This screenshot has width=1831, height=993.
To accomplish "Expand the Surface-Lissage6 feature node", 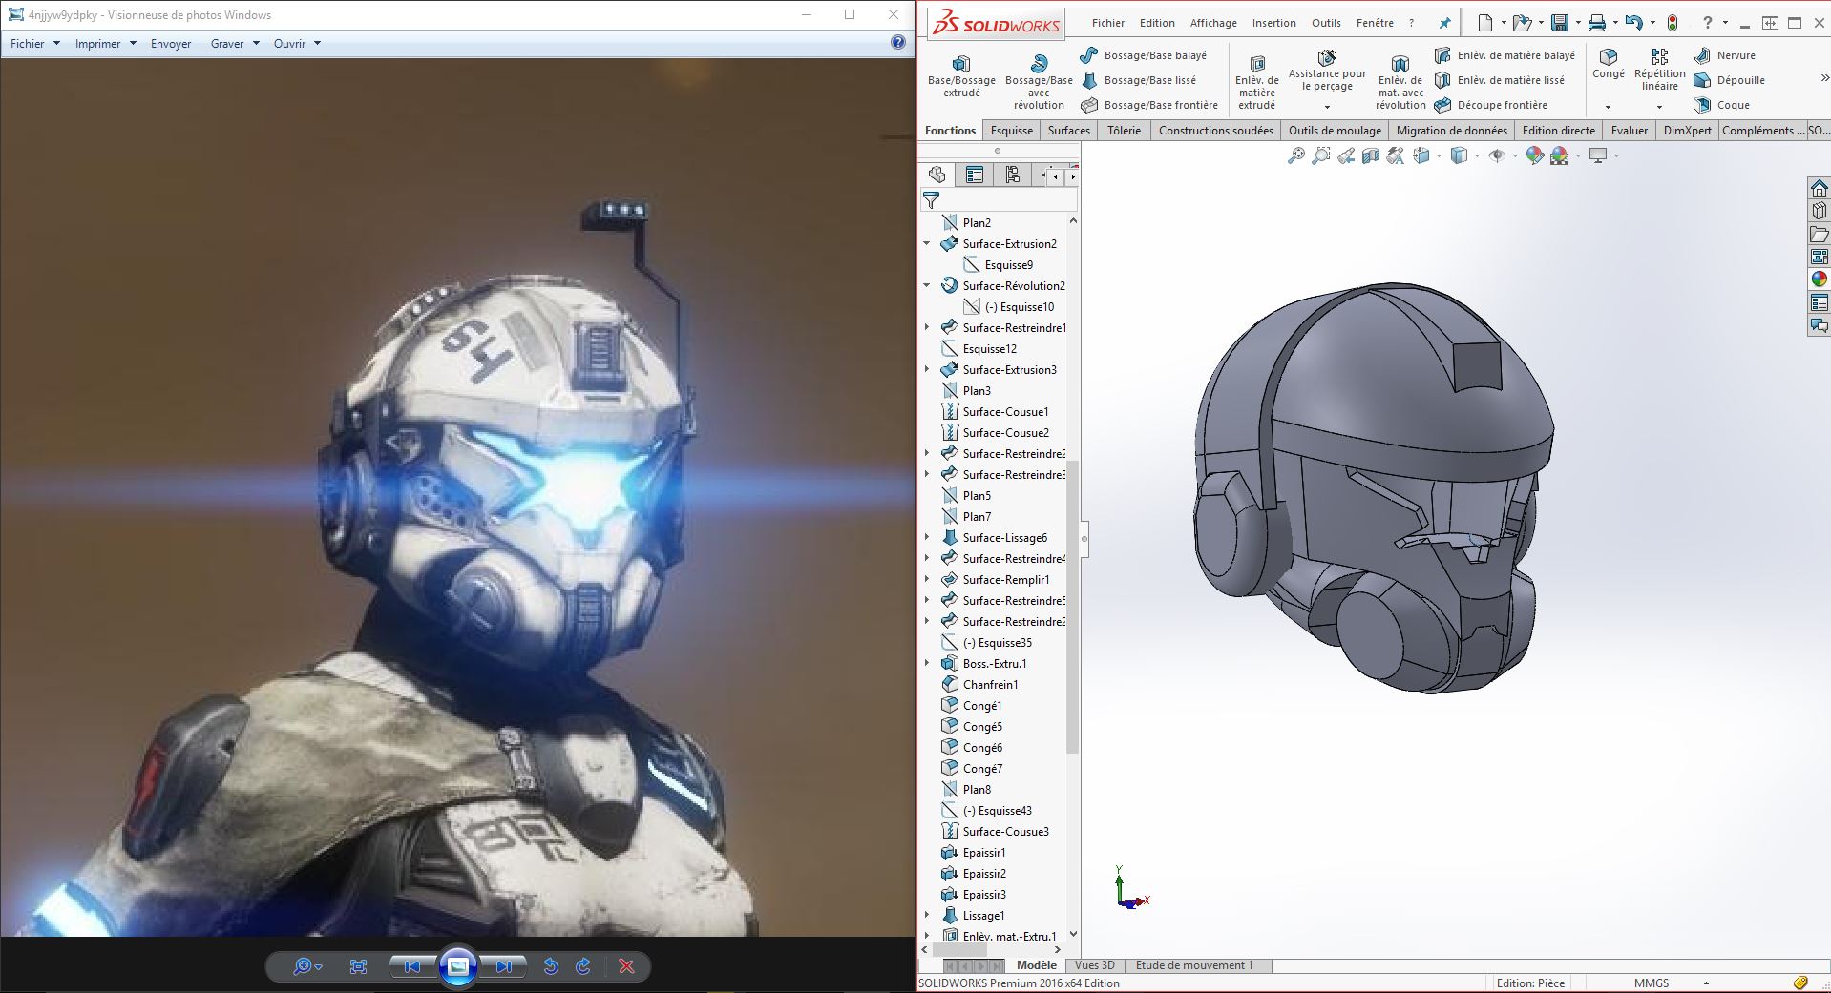I will pos(926,537).
